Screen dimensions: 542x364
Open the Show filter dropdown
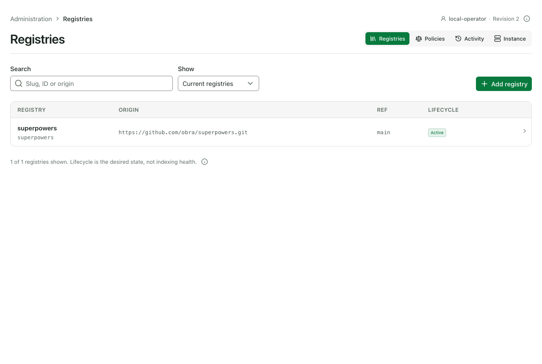(x=218, y=83)
